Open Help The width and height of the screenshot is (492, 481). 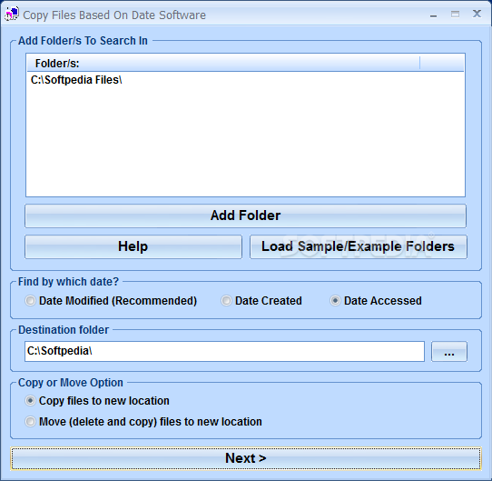(x=133, y=246)
